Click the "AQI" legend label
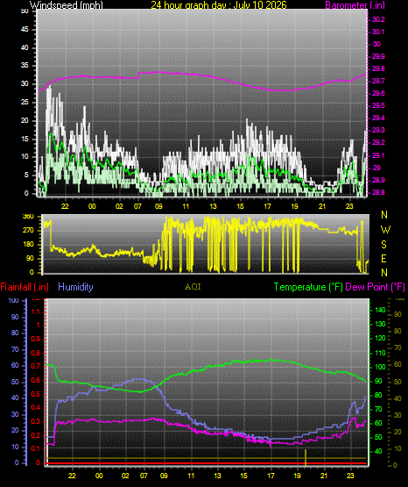This screenshot has width=408, height=487. (193, 287)
